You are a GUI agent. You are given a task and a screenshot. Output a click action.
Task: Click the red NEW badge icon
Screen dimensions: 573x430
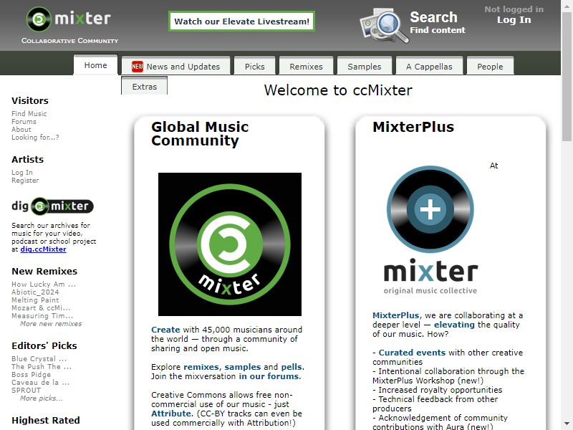138,66
